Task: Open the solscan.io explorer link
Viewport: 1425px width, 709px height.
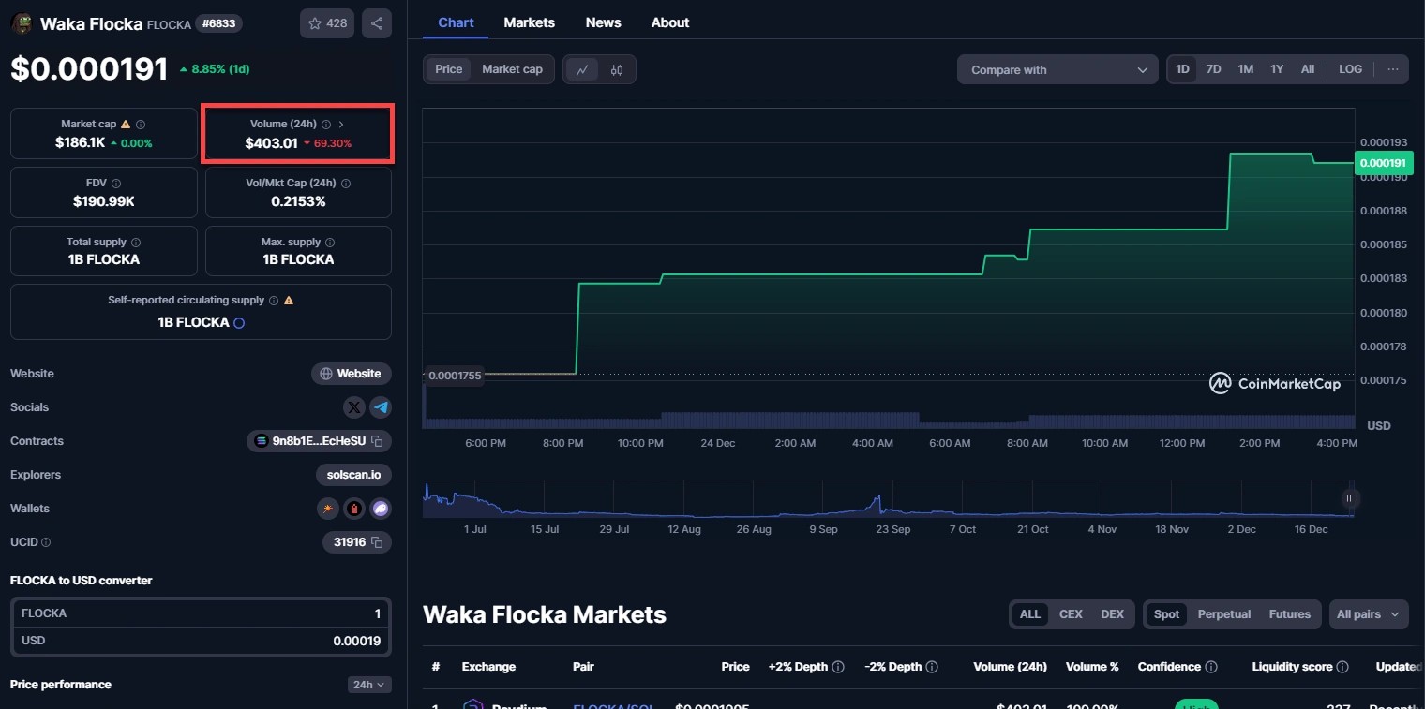Action: pyautogui.click(x=353, y=475)
